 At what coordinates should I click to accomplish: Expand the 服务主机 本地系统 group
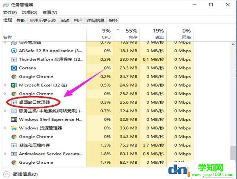pos(5,111)
